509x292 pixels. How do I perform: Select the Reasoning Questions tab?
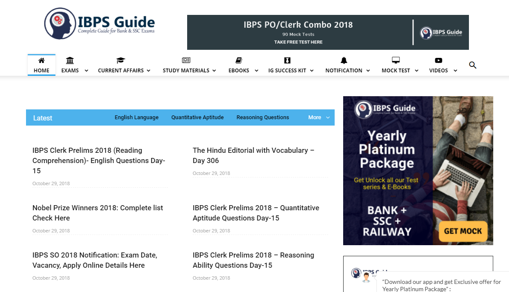pyautogui.click(x=263, y=117)
